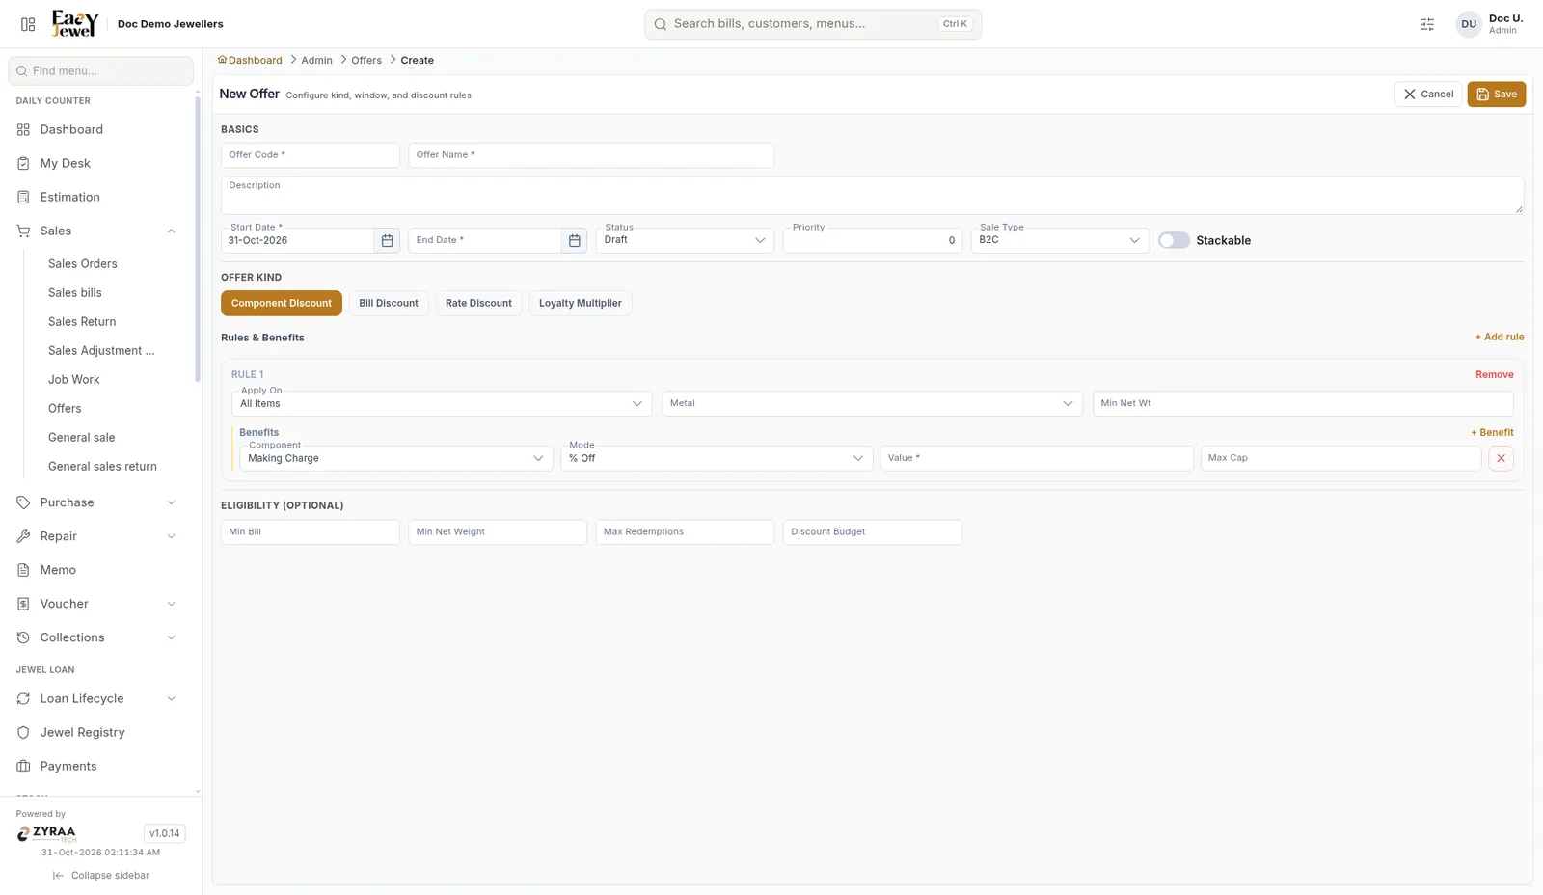Open the Component dropdown
Screen dimensions: 1543x895
(396, 458)
